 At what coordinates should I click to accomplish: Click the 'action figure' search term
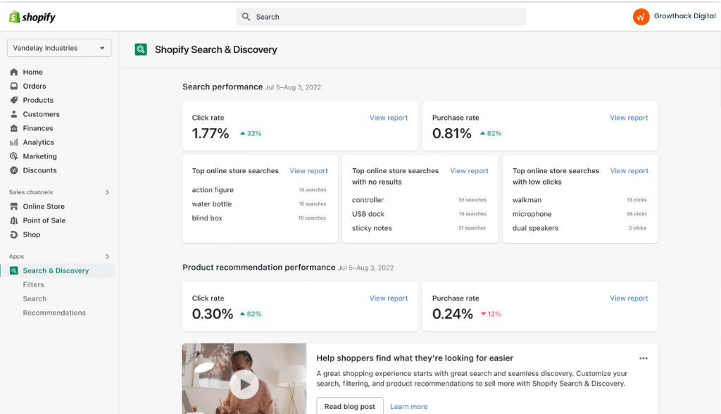tap(213, 190)
